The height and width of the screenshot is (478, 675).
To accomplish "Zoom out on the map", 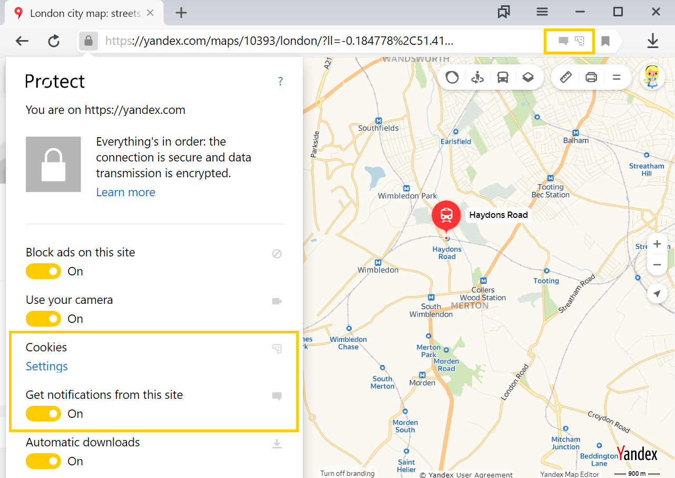I will click(x=657, y=265).
